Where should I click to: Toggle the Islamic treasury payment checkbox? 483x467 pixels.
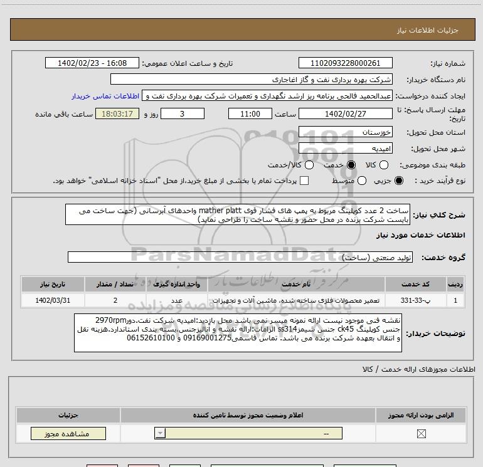point(304,181)
